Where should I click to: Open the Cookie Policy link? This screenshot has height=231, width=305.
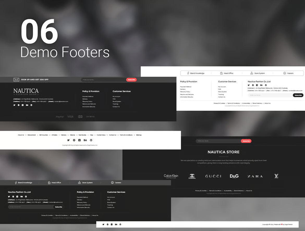(x=101, y=135)
